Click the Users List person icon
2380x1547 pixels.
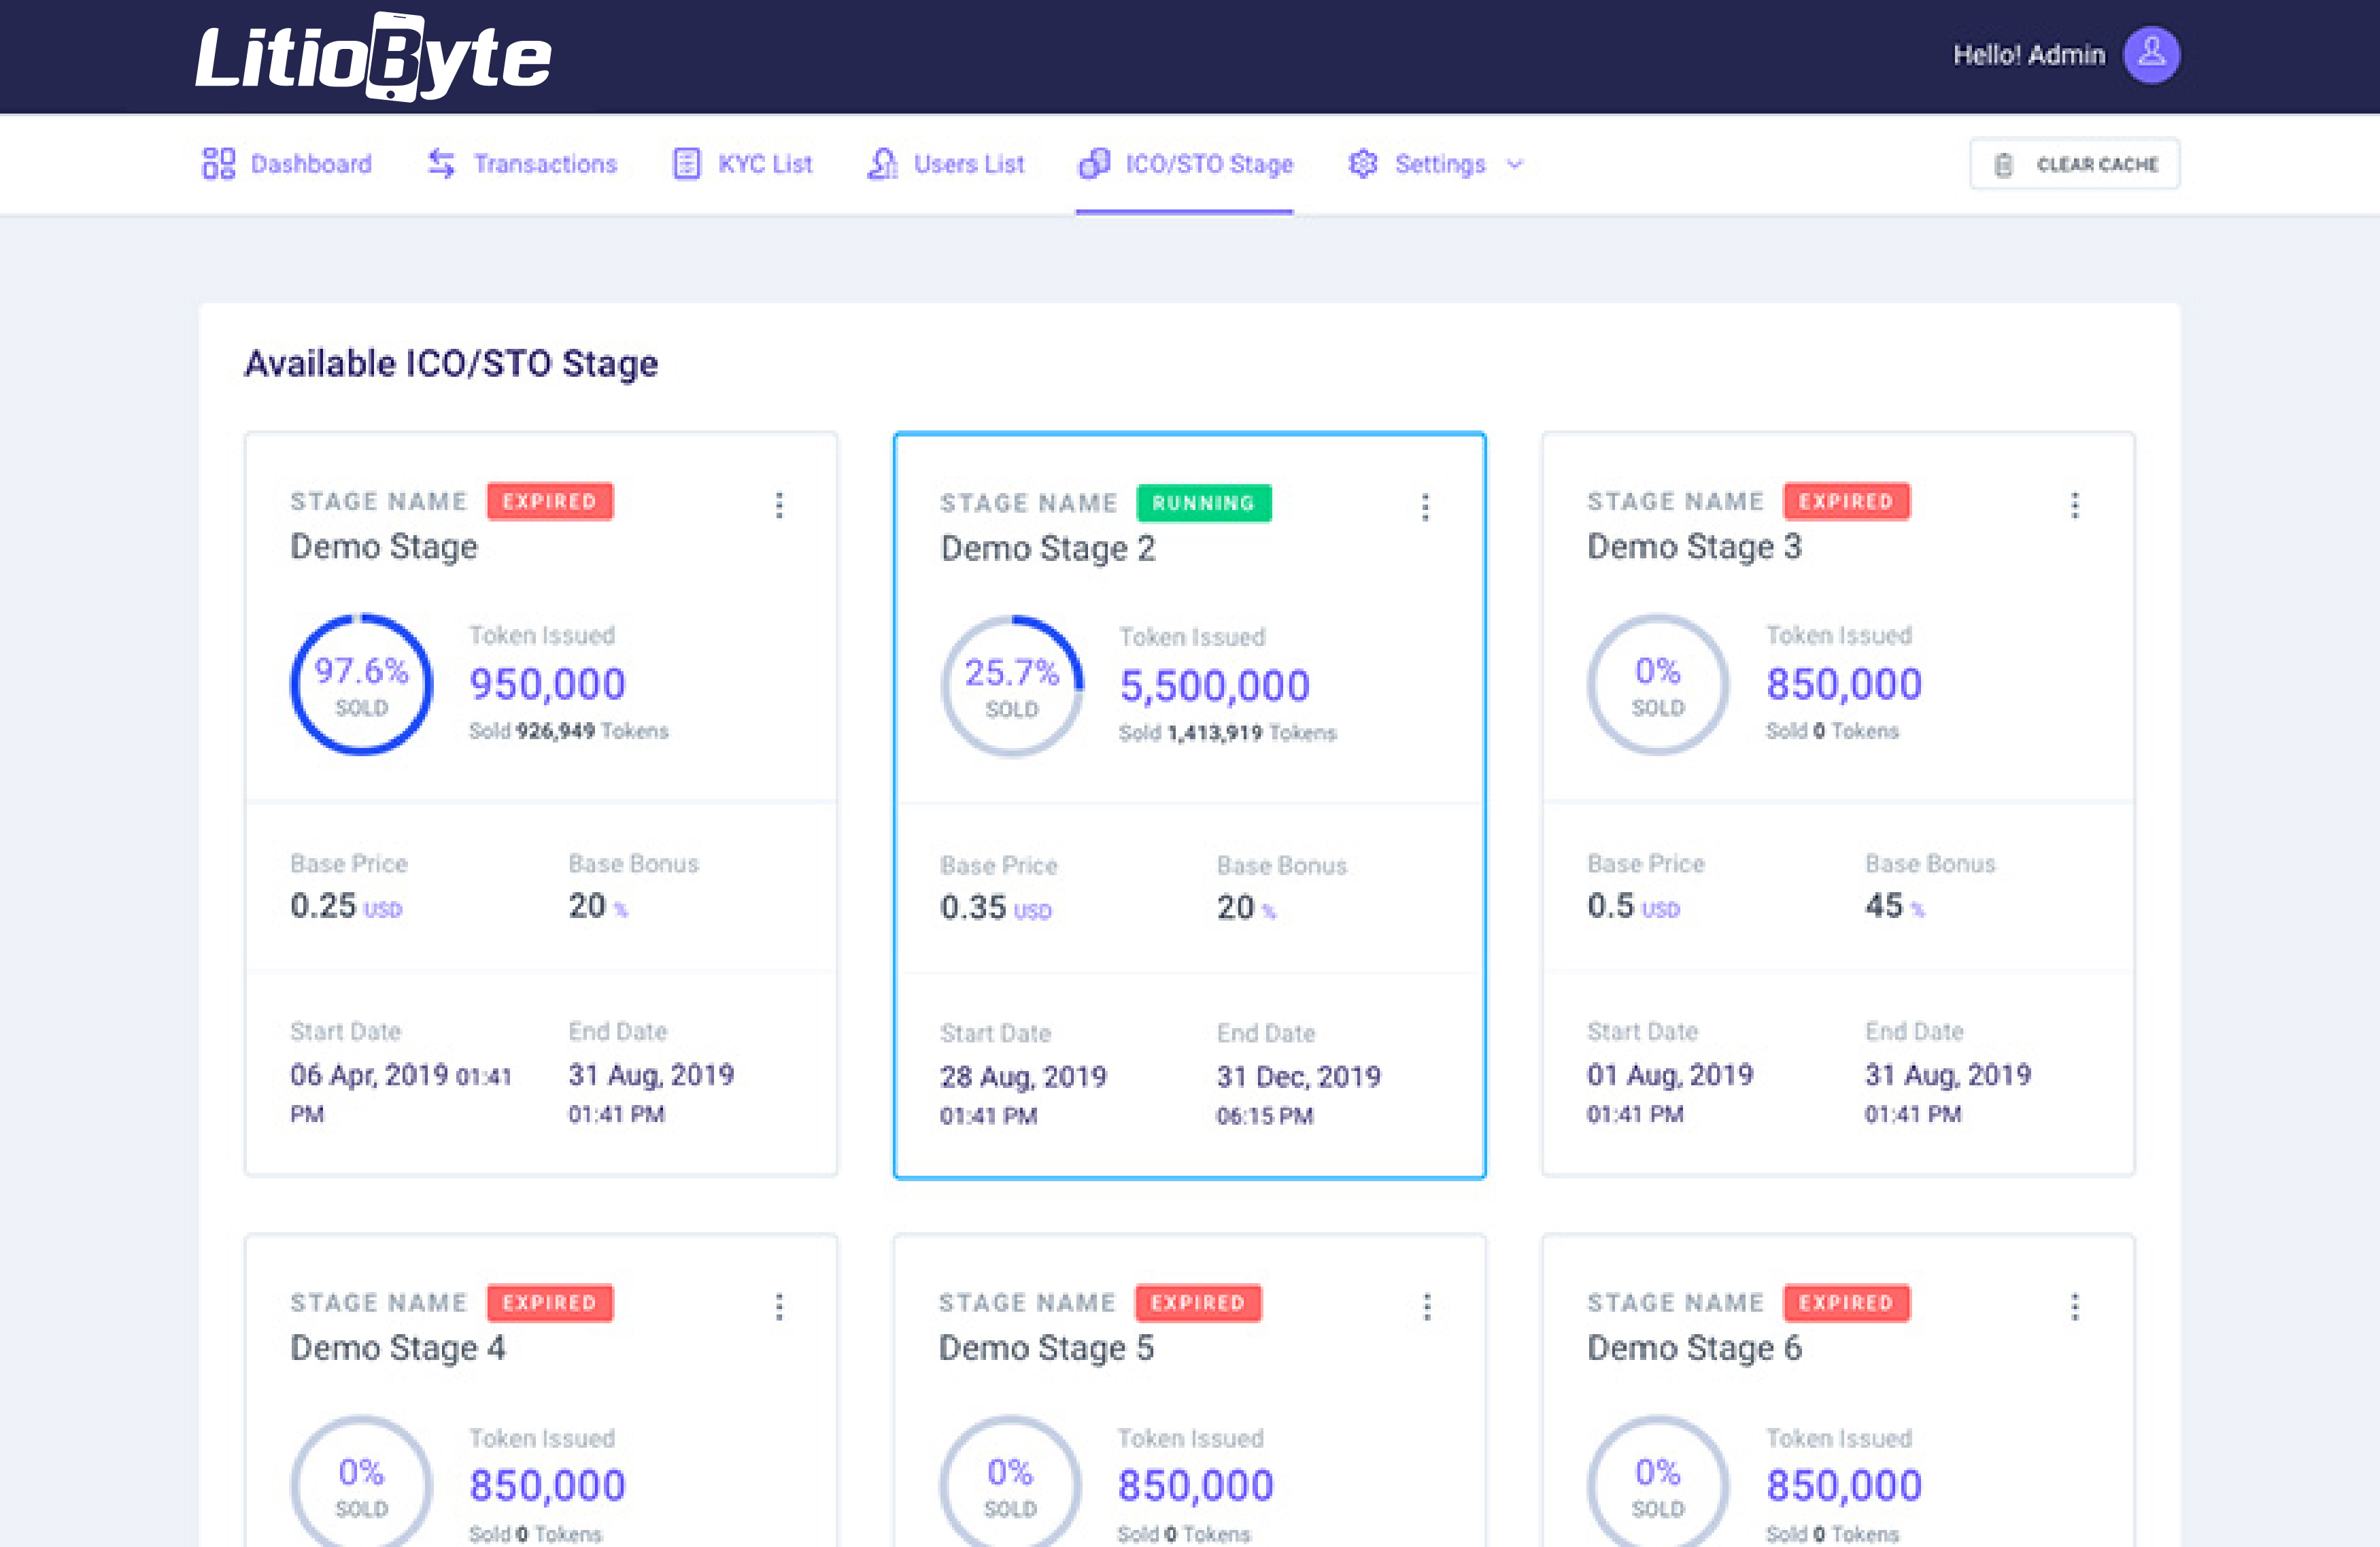[x=882, y=163]
